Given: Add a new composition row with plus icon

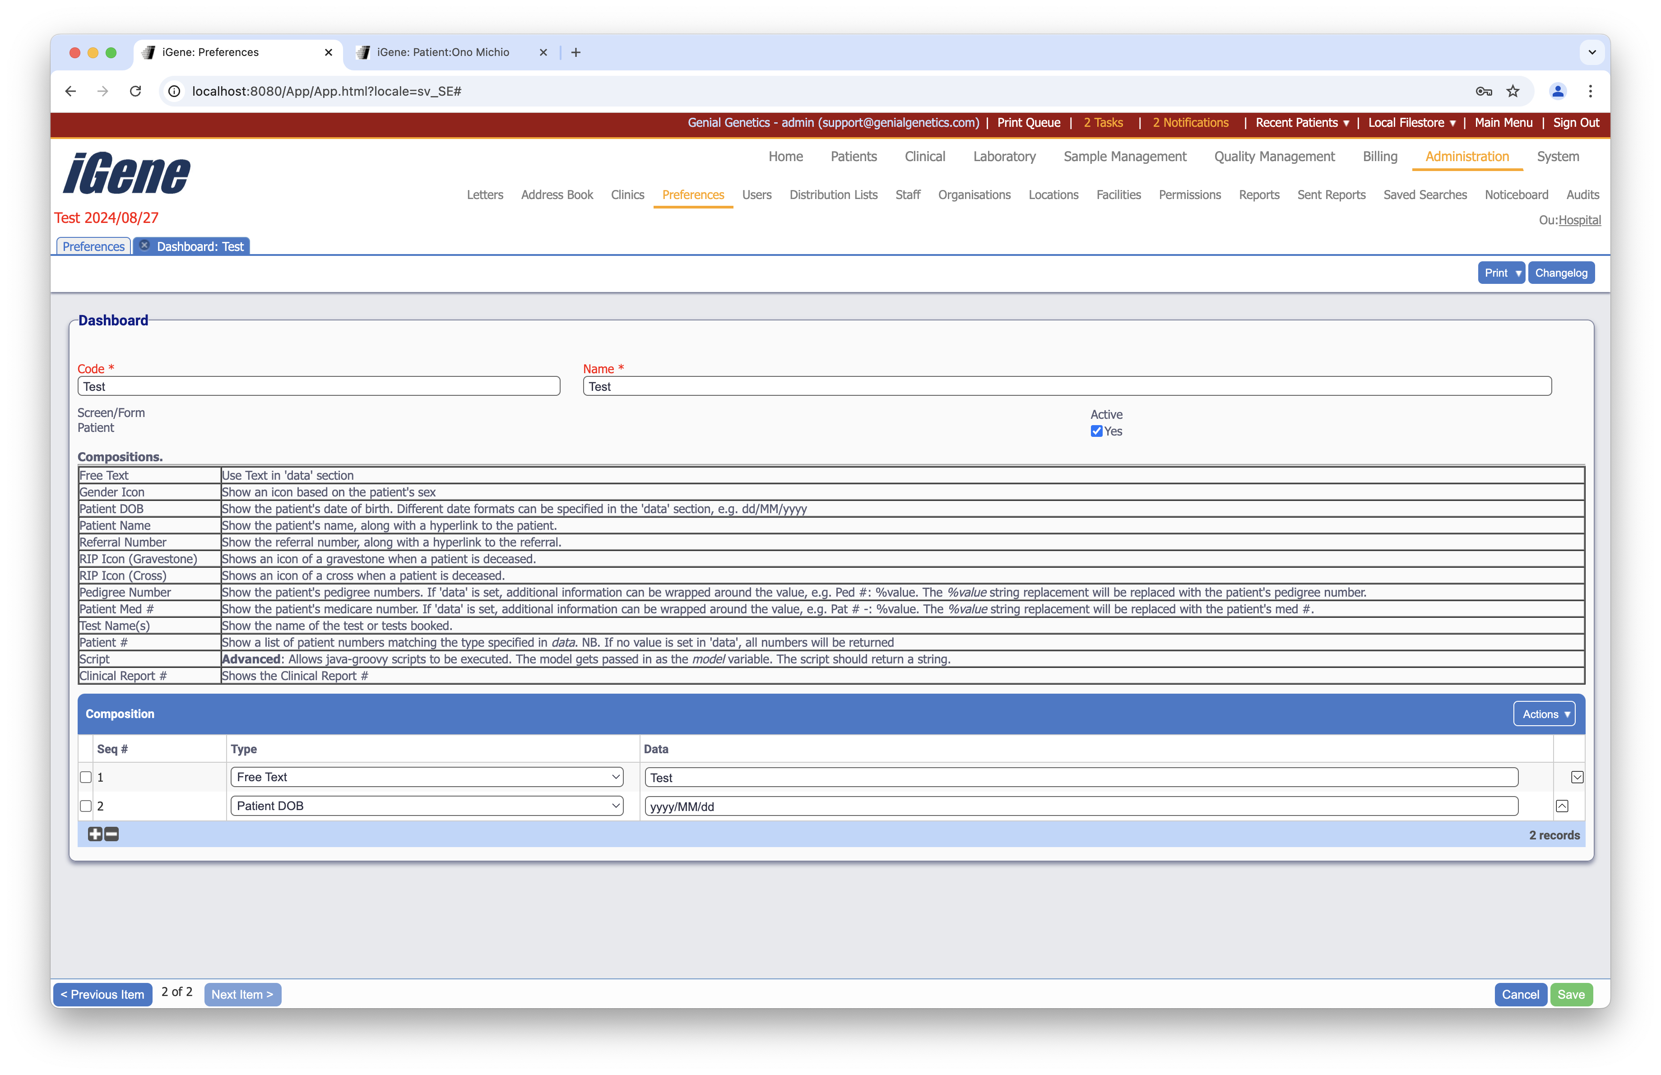Looking at the screenshot, I should pyautogui.click(x=95, y=834).
